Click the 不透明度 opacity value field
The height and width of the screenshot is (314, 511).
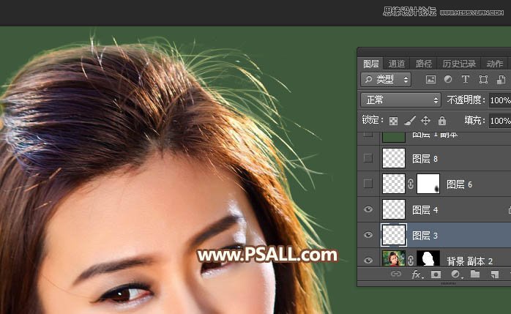(x=500, y=100)
